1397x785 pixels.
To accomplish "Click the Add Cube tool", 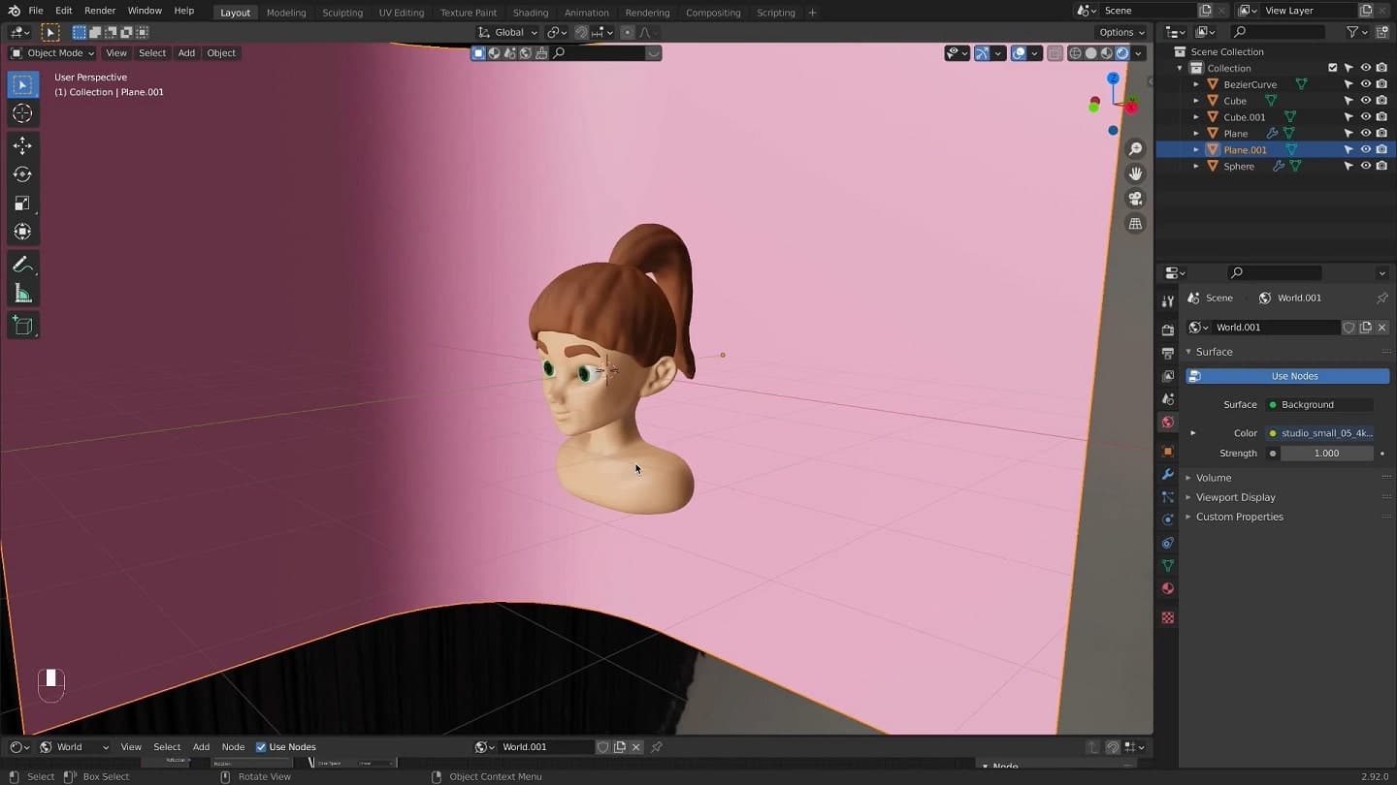I will point(22,326).
